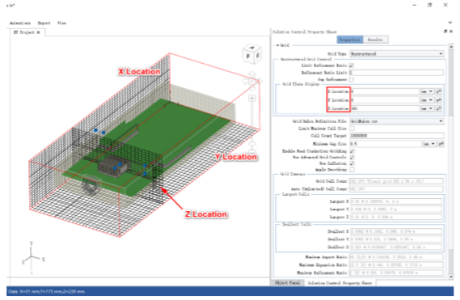460x300 pixels.
Task: Open the Grid Type dropdown
Action: pos(397,53)
